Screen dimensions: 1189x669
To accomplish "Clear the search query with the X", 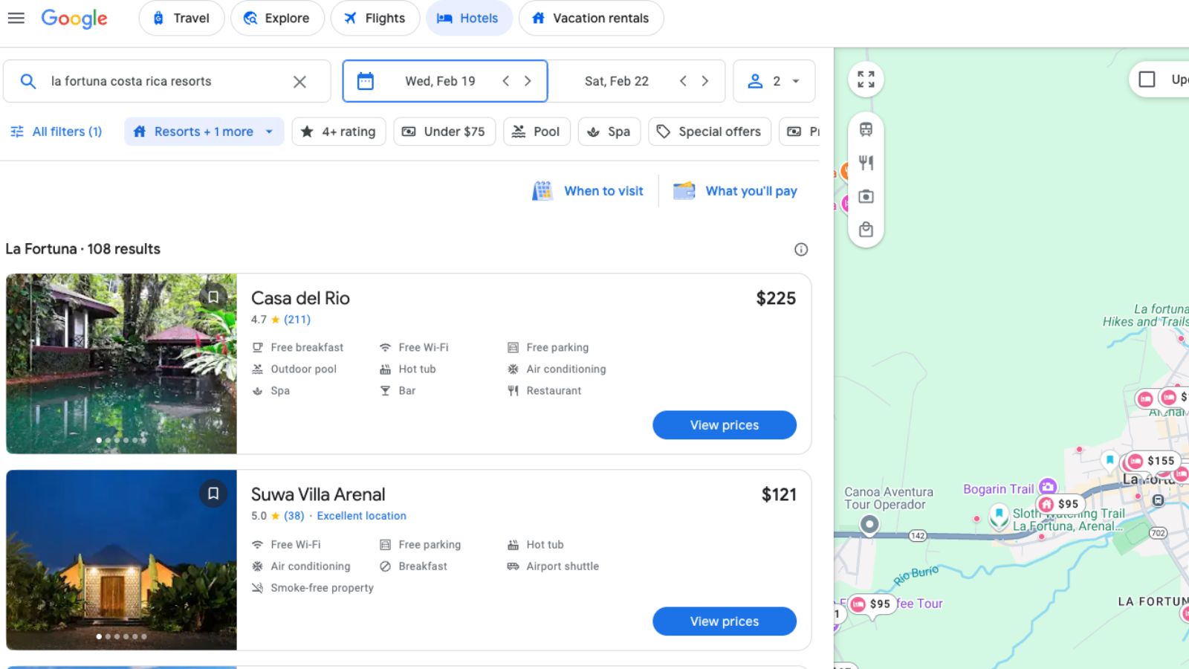I will point(300,81).
